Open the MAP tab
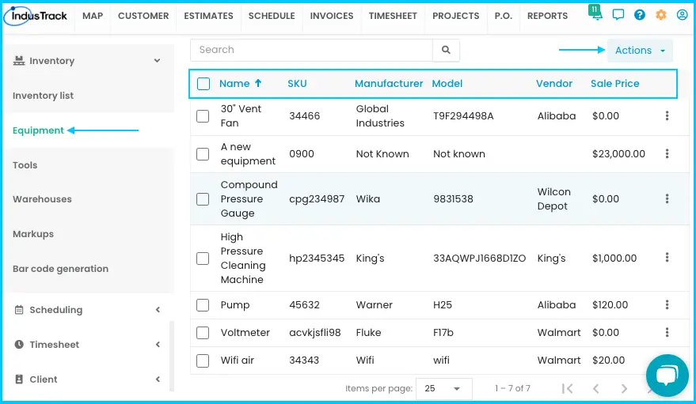Screen dimensions: 696x404 pos(93,16)
